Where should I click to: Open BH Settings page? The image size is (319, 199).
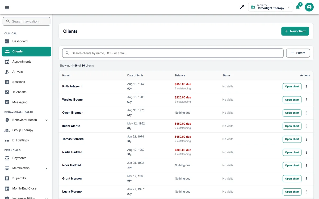27,140
